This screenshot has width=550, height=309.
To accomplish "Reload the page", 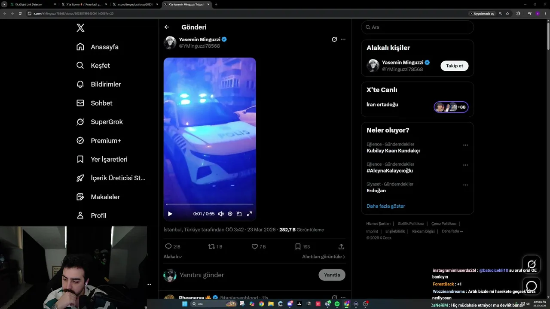I will click(x=20, y=13).
